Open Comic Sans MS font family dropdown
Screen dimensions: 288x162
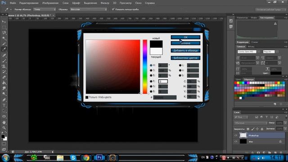[259, 52]
